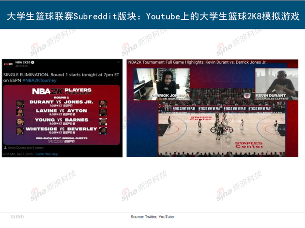This screenshot has width=305, height=228.
Task: Click the @NBA2K handle text
Action: [x=22, y=66]
